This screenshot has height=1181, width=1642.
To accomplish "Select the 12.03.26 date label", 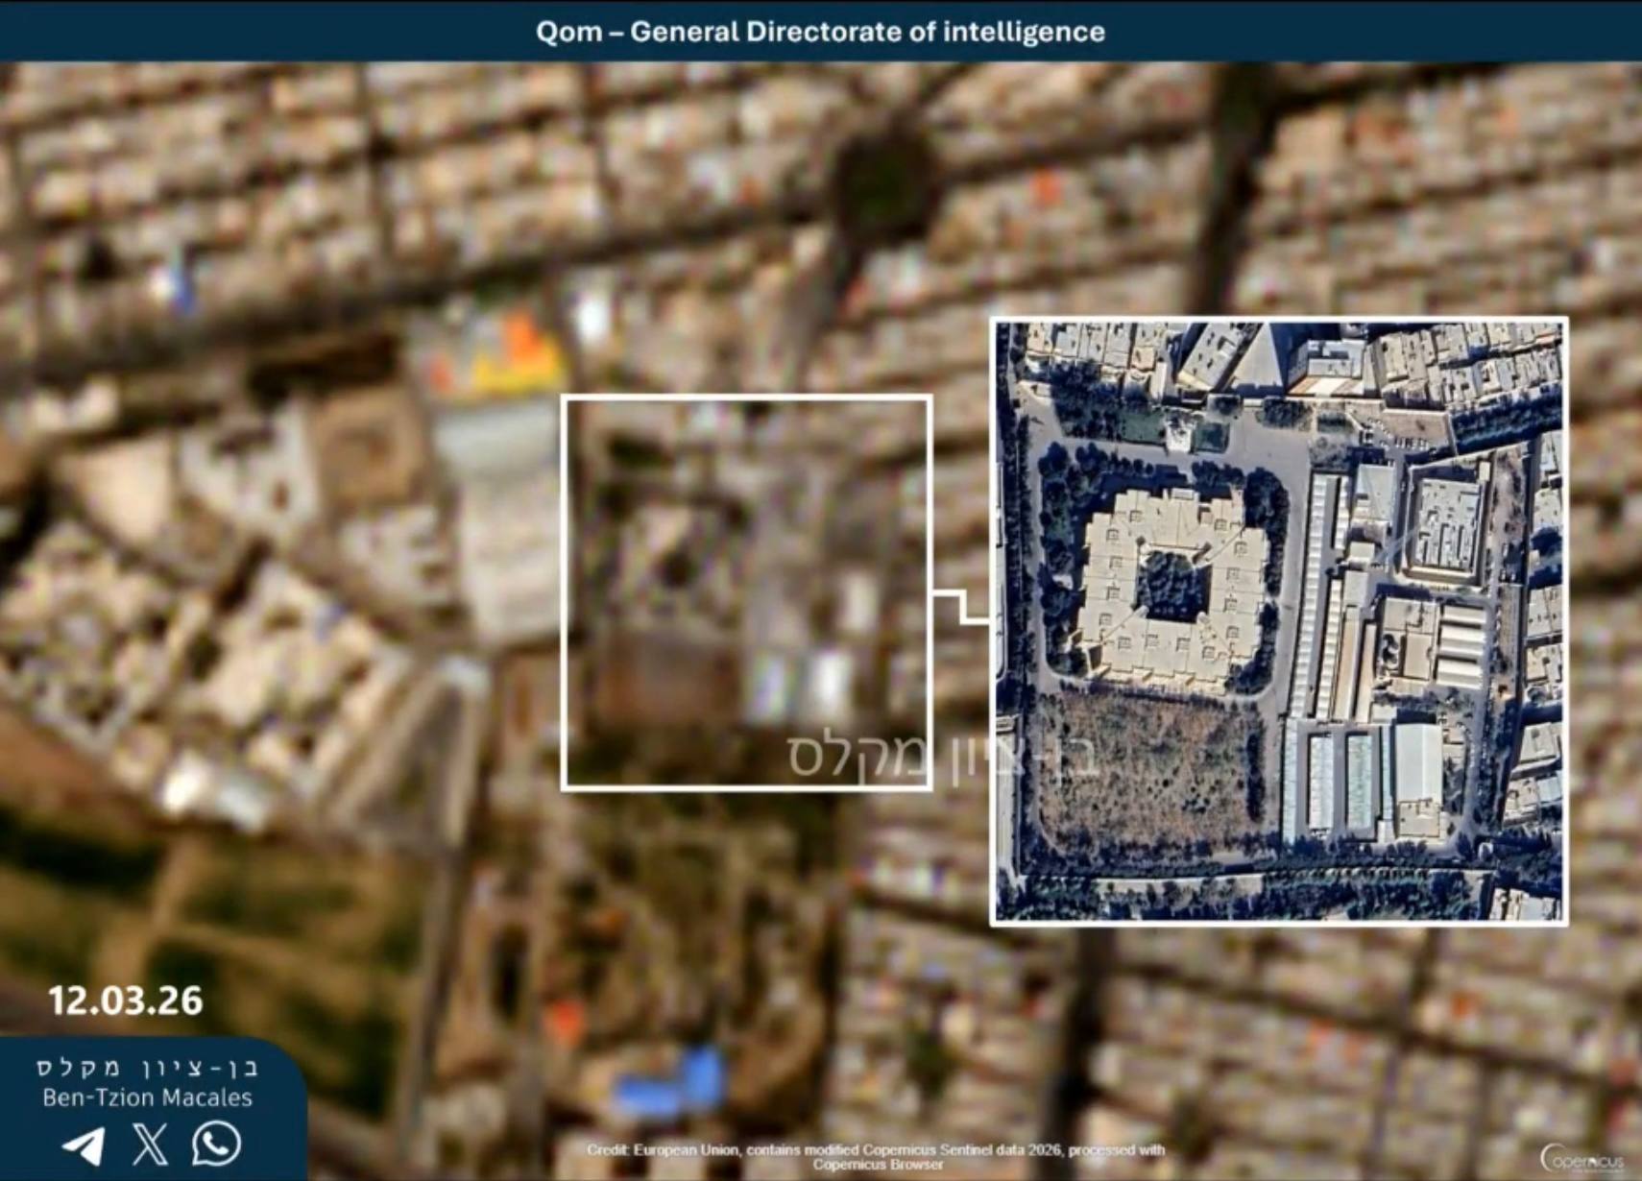I will pos(126,1000).
